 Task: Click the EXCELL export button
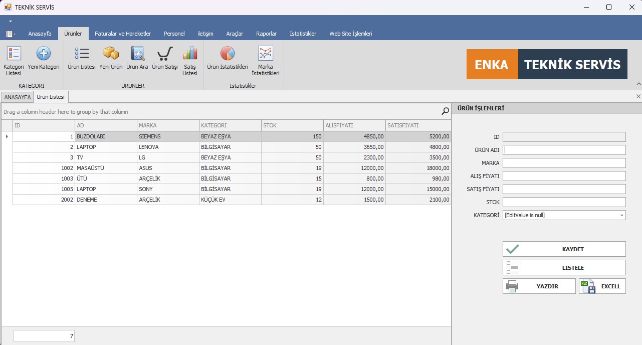[602, 286]
